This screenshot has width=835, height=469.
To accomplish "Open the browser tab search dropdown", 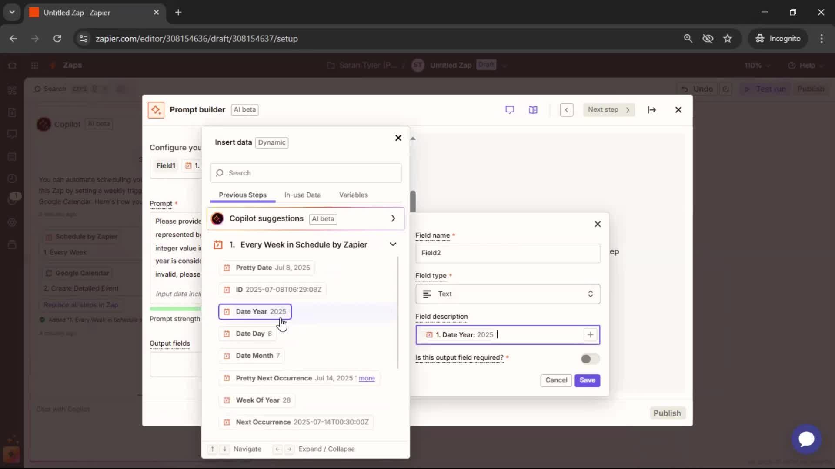I will click(x=12, y=13).
